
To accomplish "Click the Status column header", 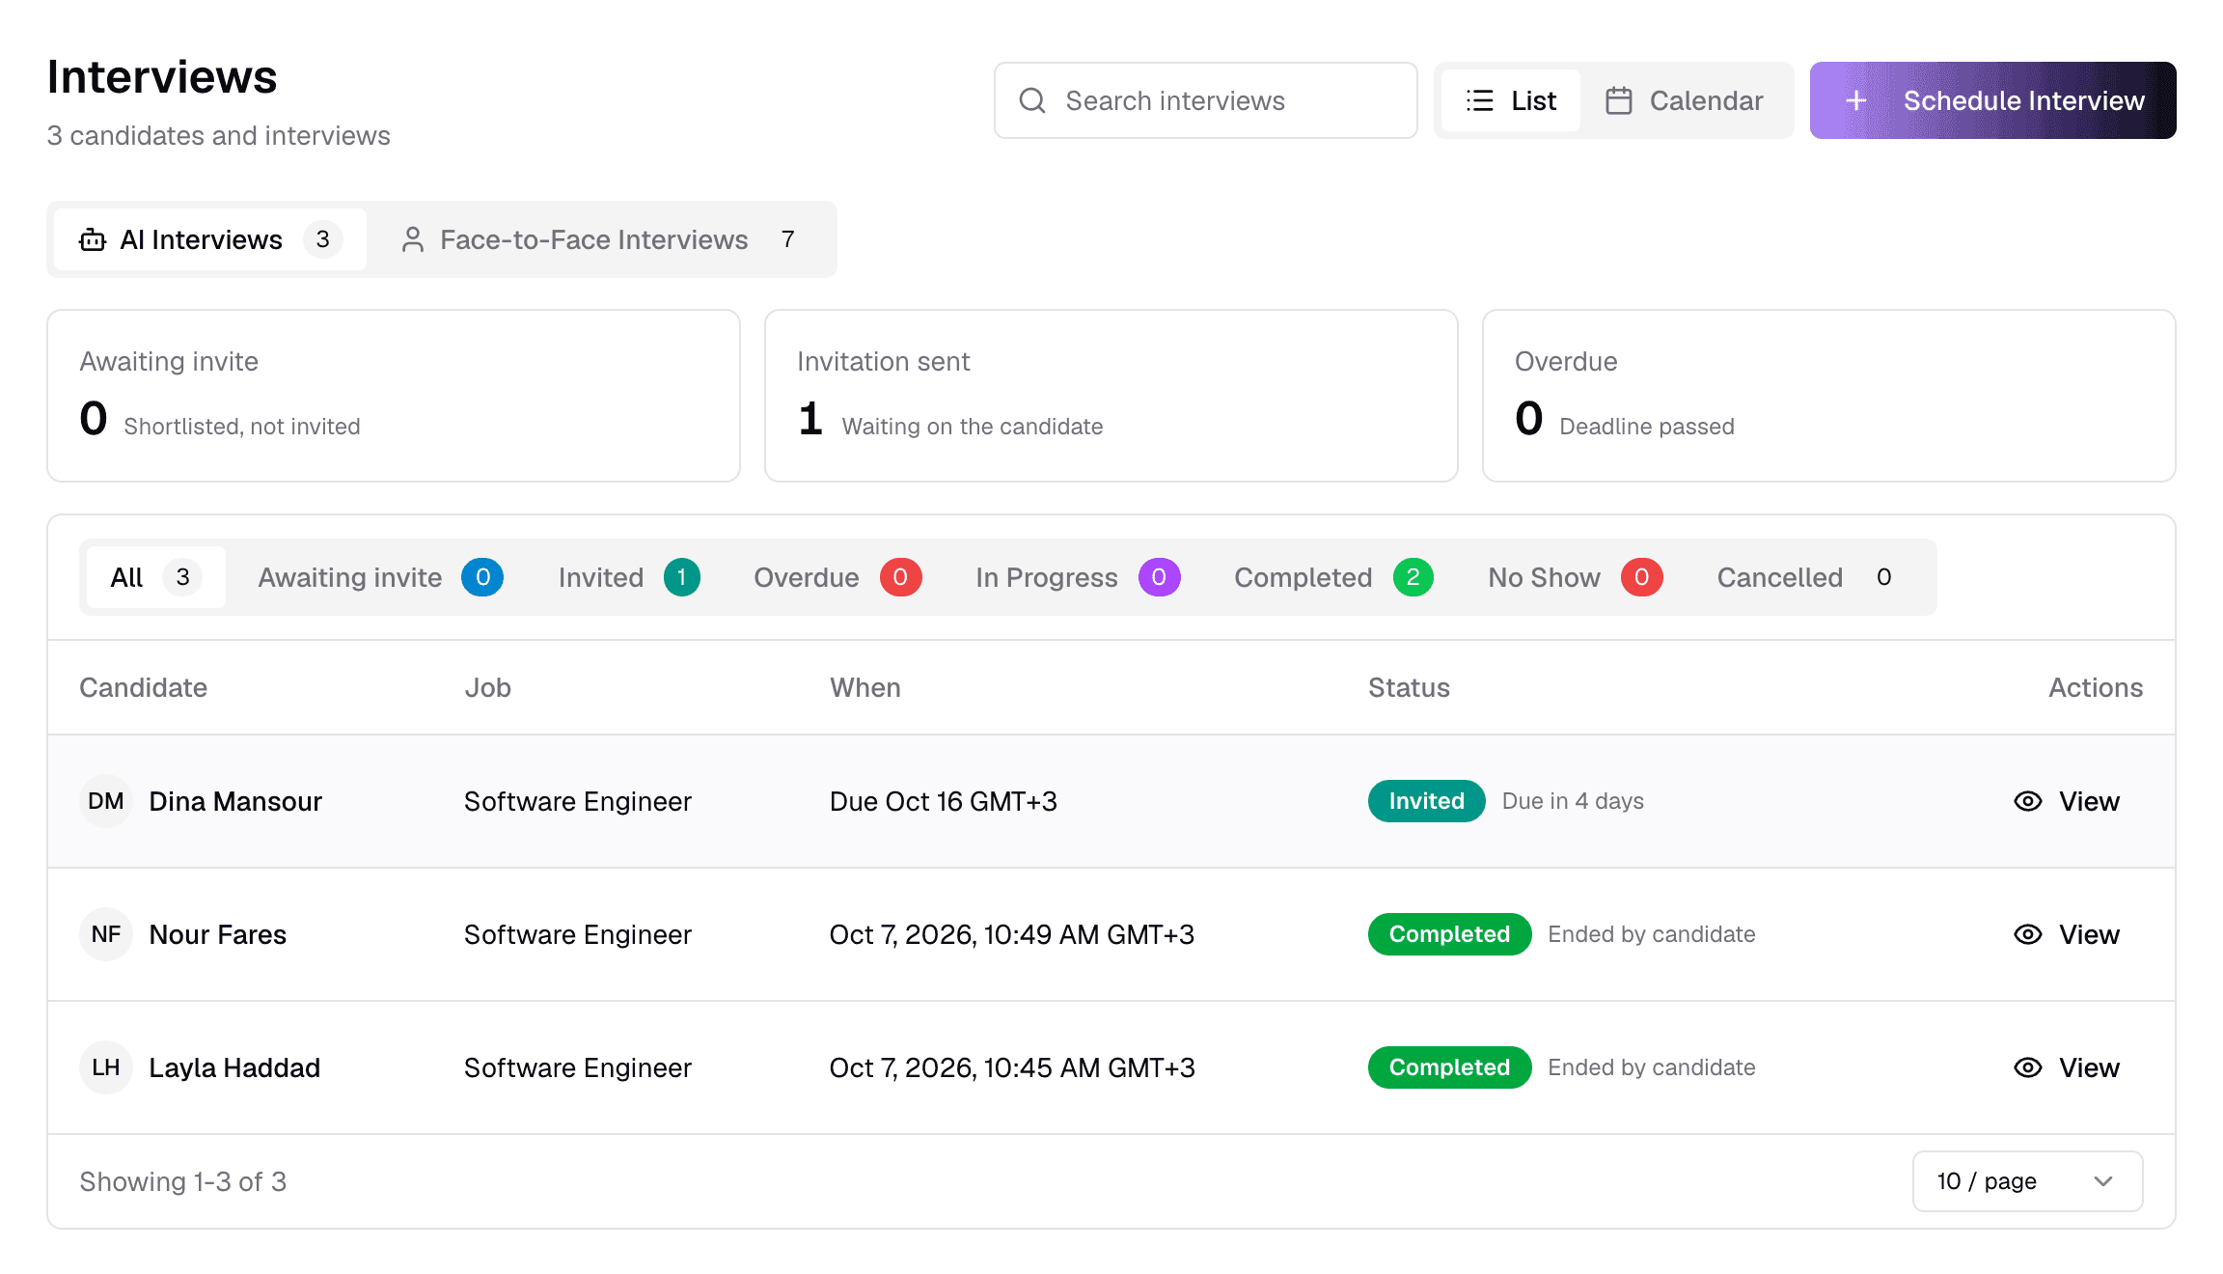I will [1409, 687].
